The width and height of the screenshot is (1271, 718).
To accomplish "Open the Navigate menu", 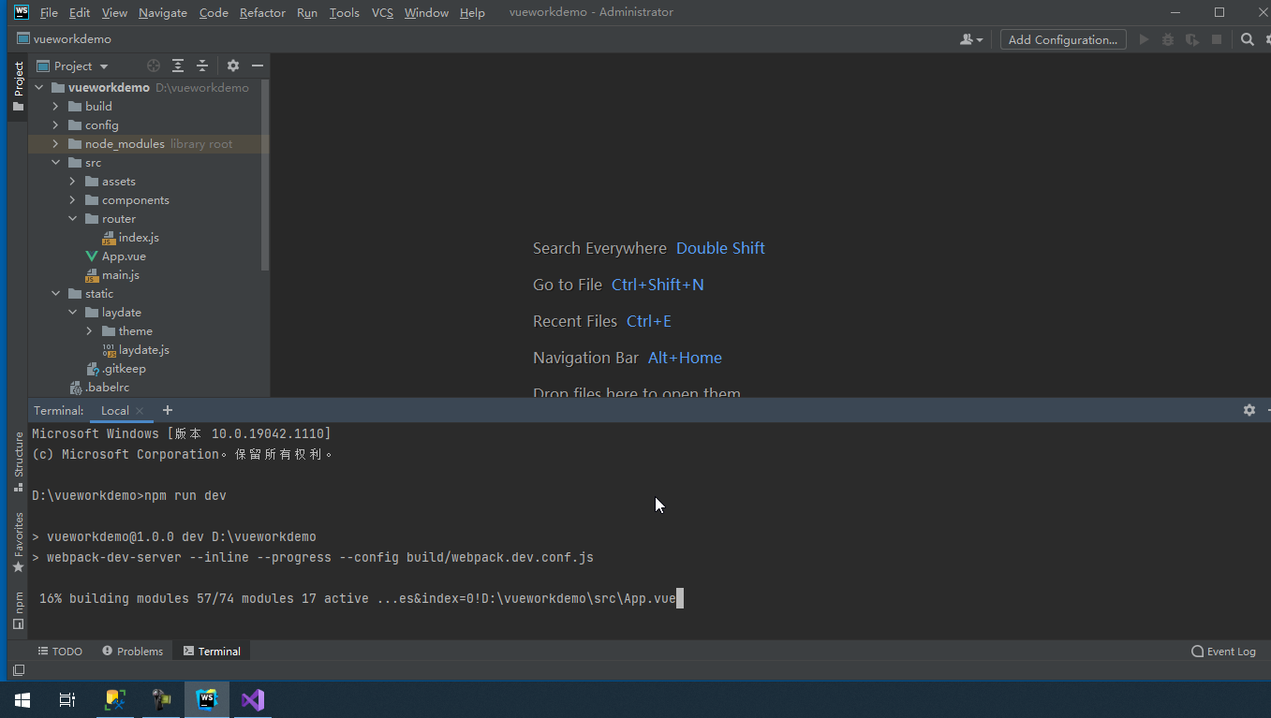I will point(163,12).
